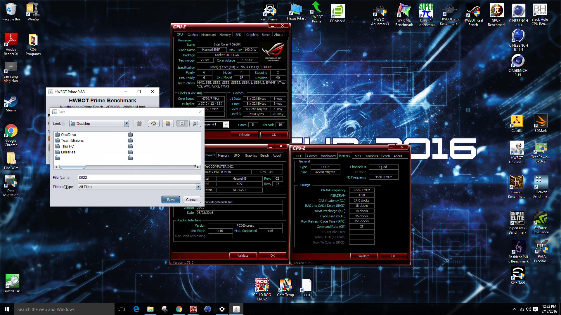Image resolution: width=561 pixels, height=315 pixels.
Task: Select This PC in file list
Action: [x=65, y=146]
